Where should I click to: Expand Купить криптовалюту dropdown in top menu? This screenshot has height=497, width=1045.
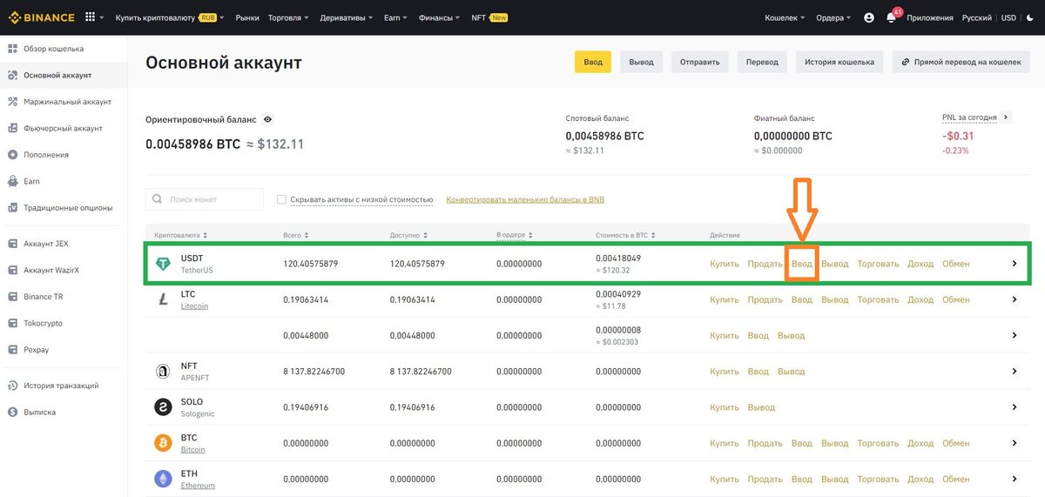170,17
